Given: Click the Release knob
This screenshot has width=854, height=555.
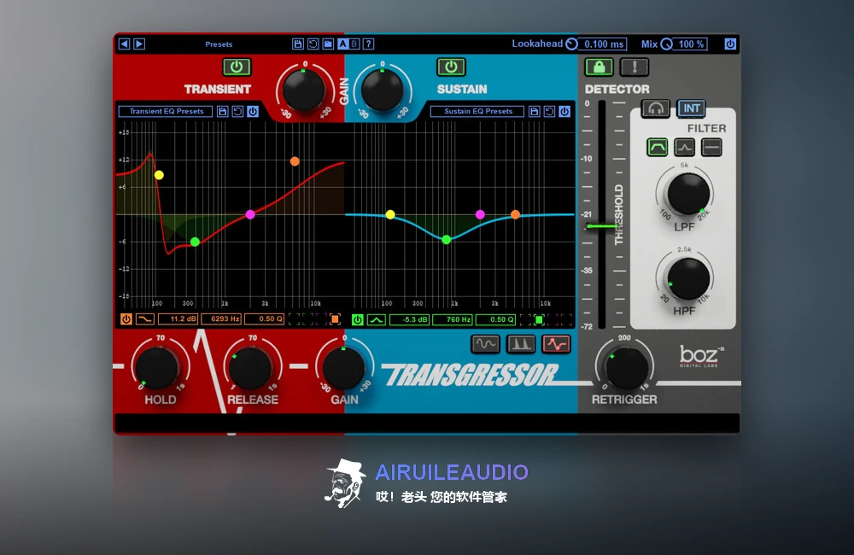Looking at the screenshot, I should coord(250,368).
